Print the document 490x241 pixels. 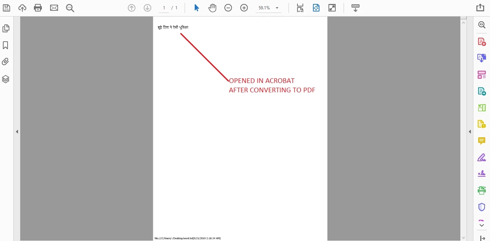coord(38,8)
